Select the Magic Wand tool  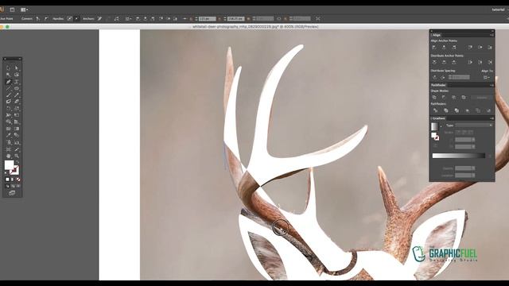pyautogui.click(x=9, y=75)
